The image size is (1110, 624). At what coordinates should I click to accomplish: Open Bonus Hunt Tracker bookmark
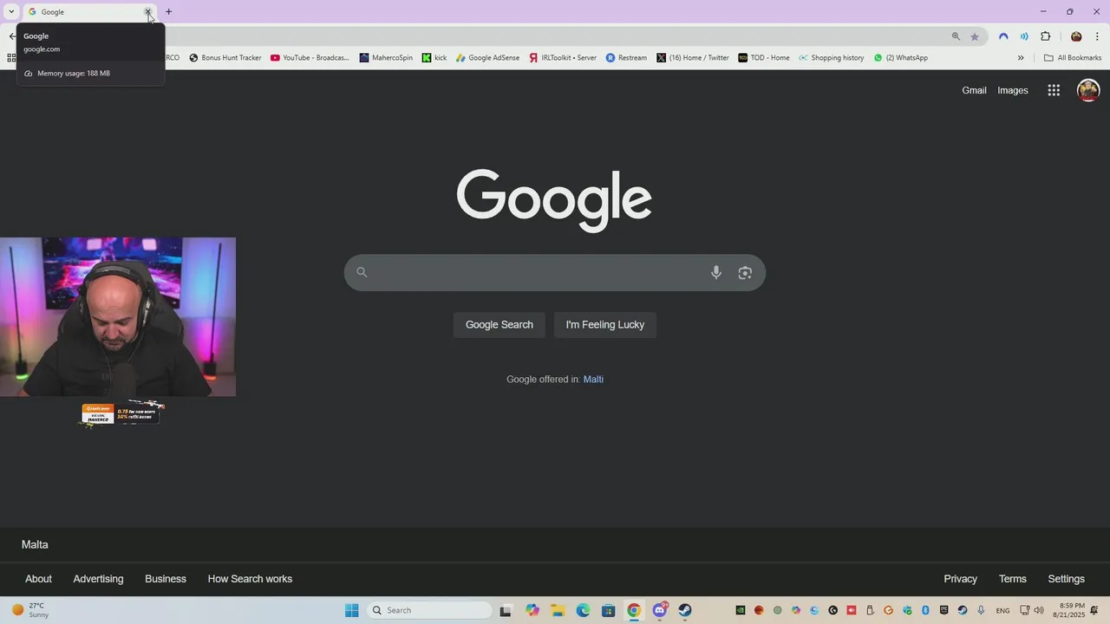[225, 58]
